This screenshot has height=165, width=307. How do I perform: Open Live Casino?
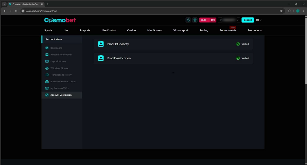click(x=109, y=30)
